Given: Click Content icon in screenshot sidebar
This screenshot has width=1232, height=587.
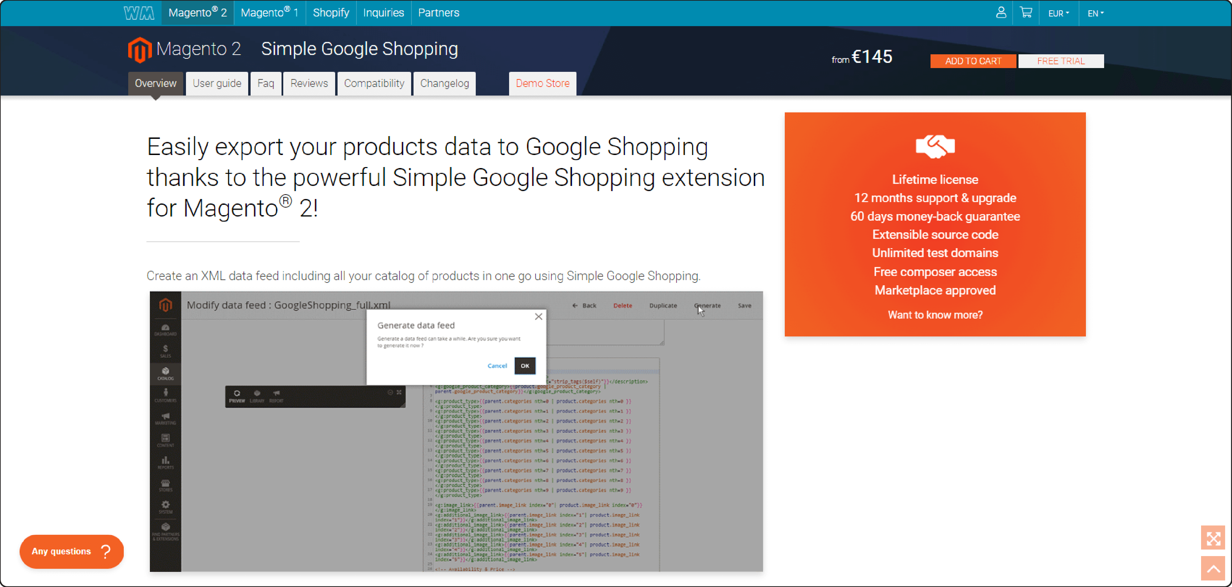Looking at the screenshot, I should coord(165,440).
